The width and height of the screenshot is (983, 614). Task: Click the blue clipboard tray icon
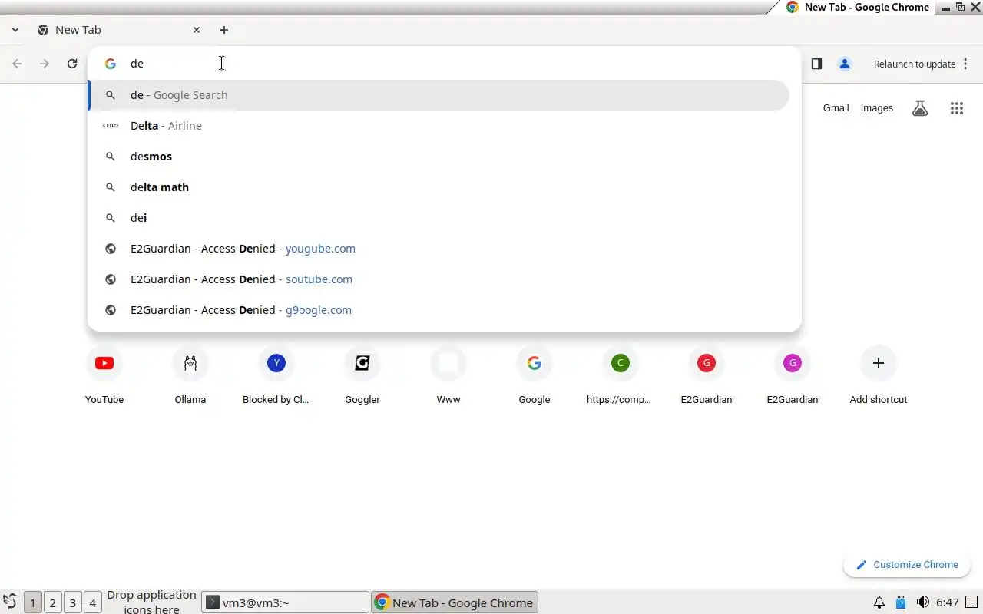[901, 602]
